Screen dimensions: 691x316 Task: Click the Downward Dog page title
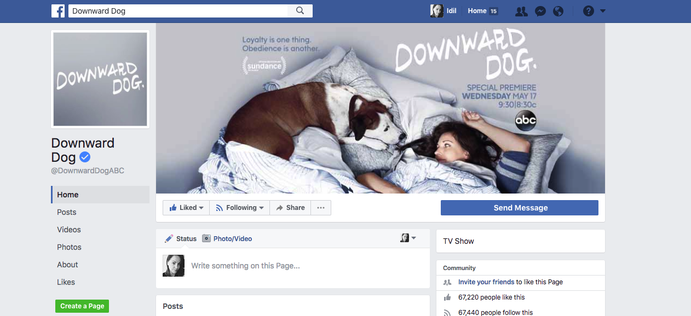pyautogui.click(x=83, y=150)
